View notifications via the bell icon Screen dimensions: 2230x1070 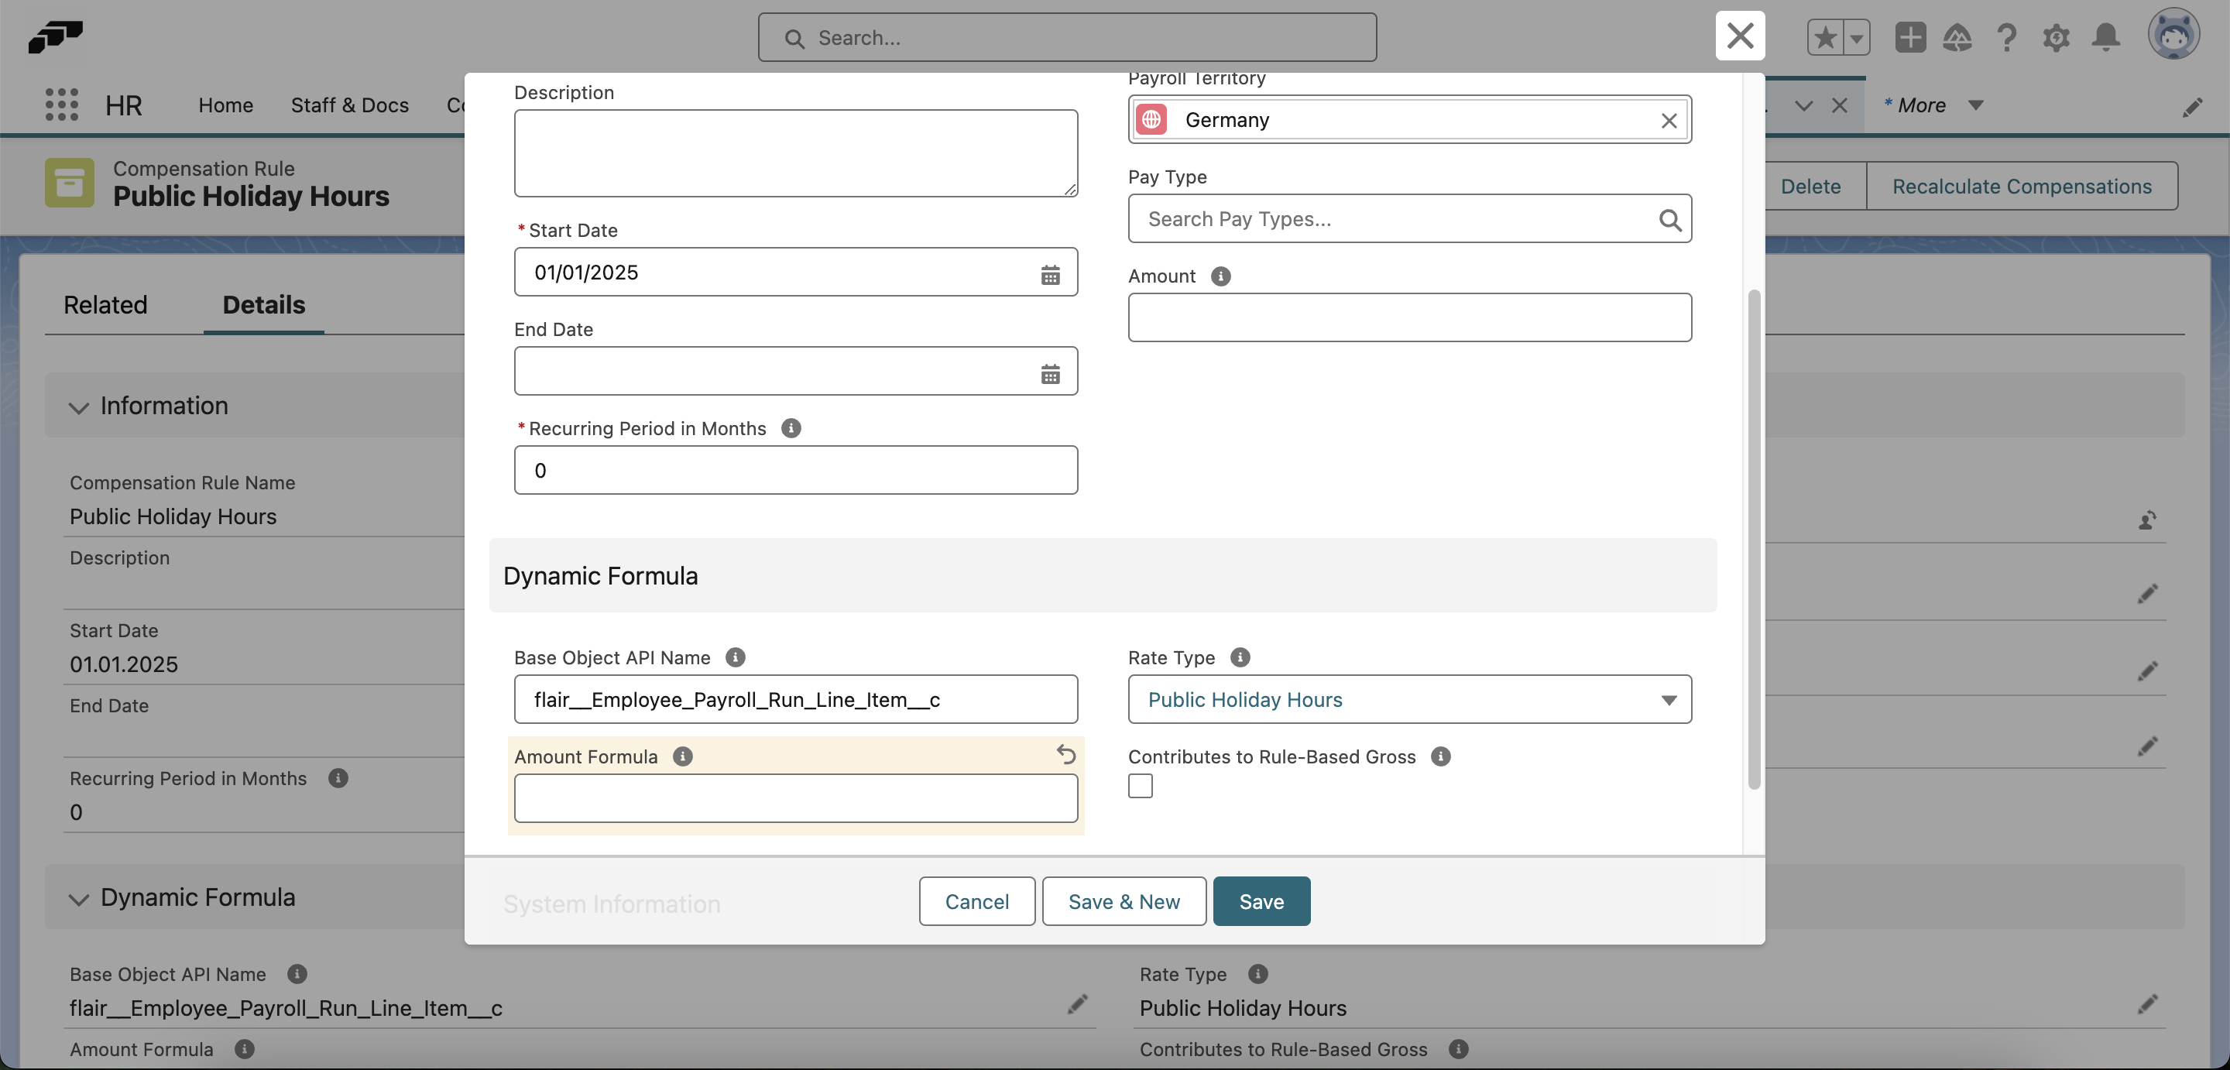click(x=2106, y=37)
